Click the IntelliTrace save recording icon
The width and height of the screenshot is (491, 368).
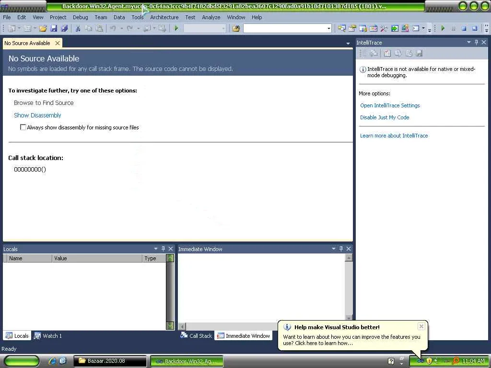tap(419, 54)
